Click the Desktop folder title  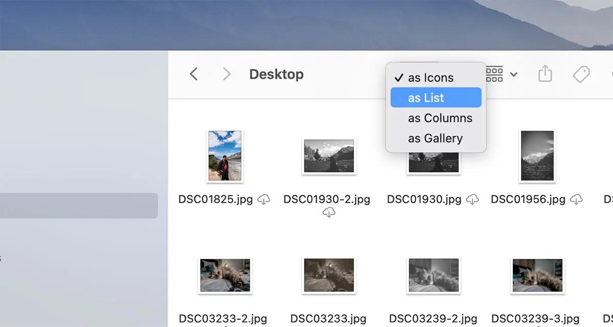[x=276, y=74]
